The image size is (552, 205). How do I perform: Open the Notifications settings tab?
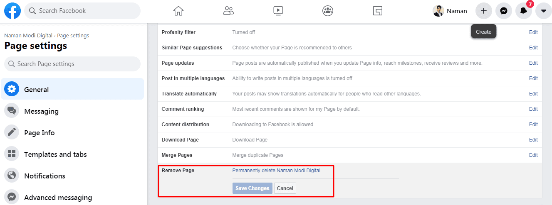point(72,176)
